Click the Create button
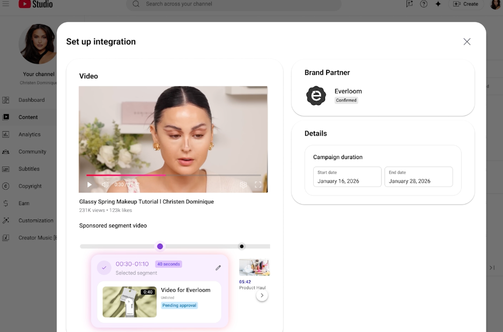 point(465,4)
